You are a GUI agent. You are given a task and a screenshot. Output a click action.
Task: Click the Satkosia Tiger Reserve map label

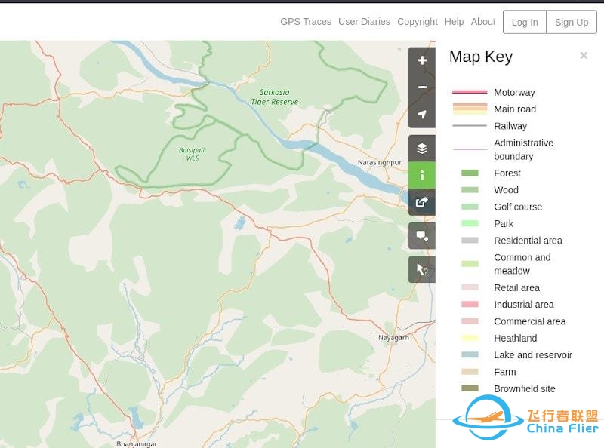pos(274,97)
